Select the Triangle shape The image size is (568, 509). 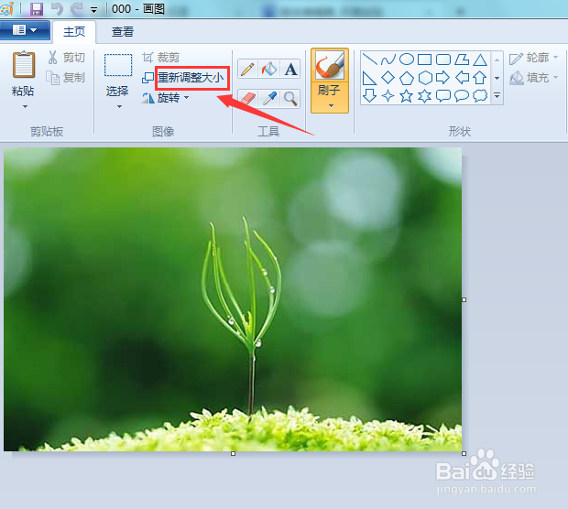pyautogui.click(x=480, y=59)
